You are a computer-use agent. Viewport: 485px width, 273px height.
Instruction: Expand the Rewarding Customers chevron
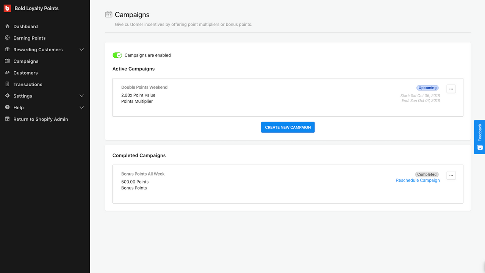pos(81,50)
